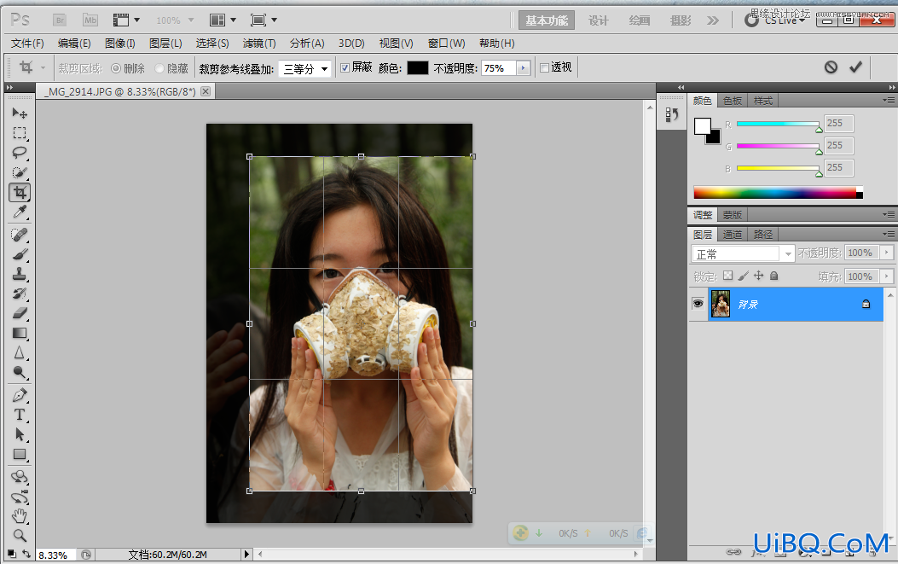Viewport: 898px width, 564px height.
Task: Select the Hand tool
Action: pos(20,516)
